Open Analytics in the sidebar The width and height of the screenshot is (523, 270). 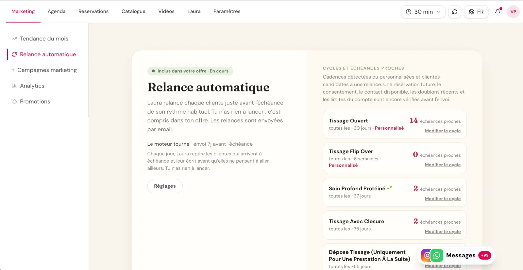pyautogui.click(x=32, y=86)
